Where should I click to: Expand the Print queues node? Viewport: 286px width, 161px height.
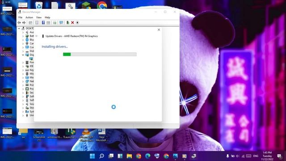[x=23, y=85]
